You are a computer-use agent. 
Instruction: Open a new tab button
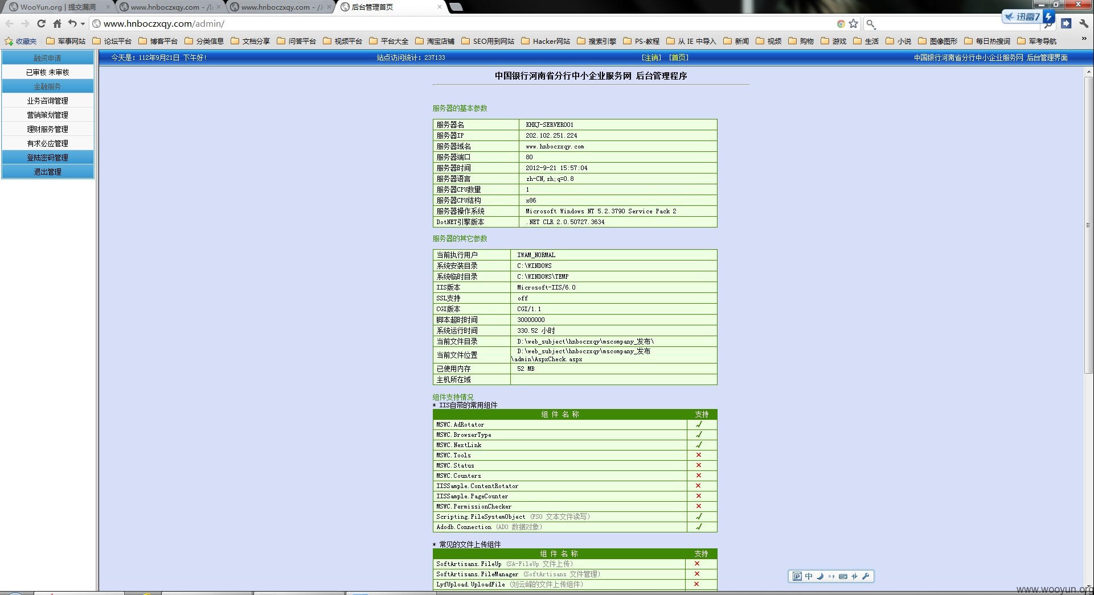(x=456, y=7)
